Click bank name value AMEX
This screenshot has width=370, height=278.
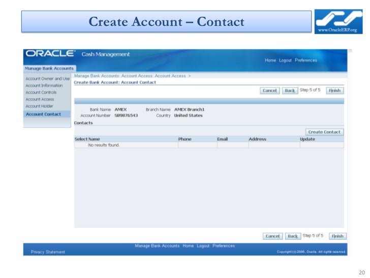(x=120, y=109)
